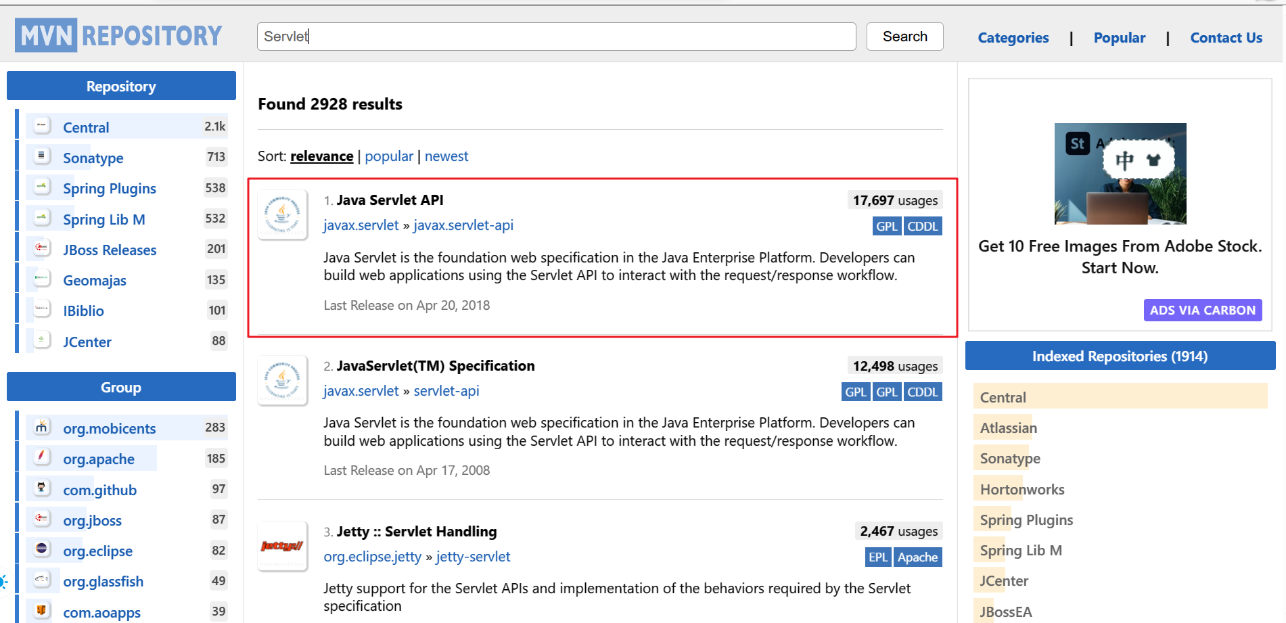Sort results by relevance

321,156
